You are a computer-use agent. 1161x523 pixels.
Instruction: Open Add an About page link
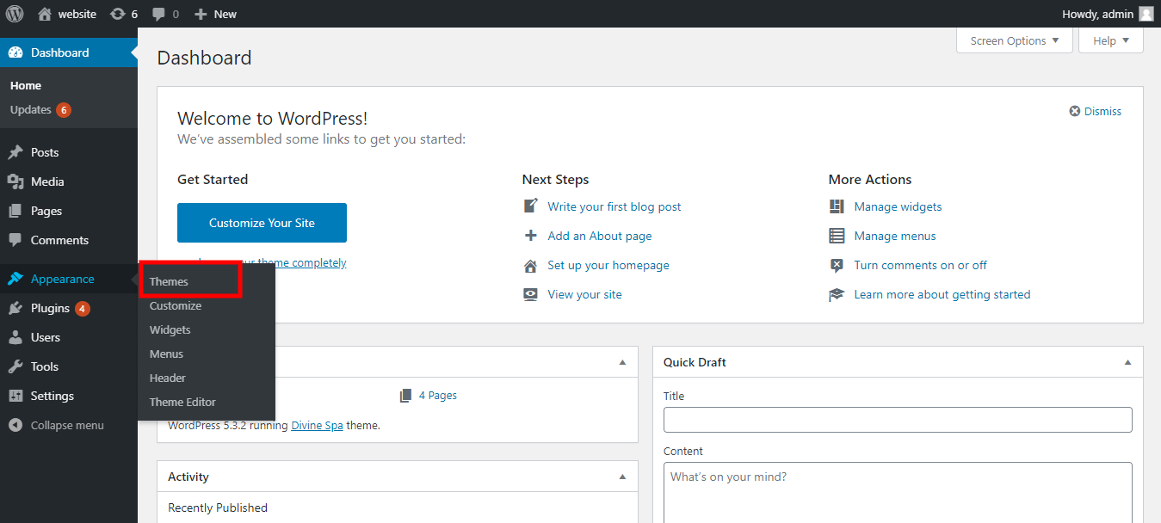[x=600, y=236]
